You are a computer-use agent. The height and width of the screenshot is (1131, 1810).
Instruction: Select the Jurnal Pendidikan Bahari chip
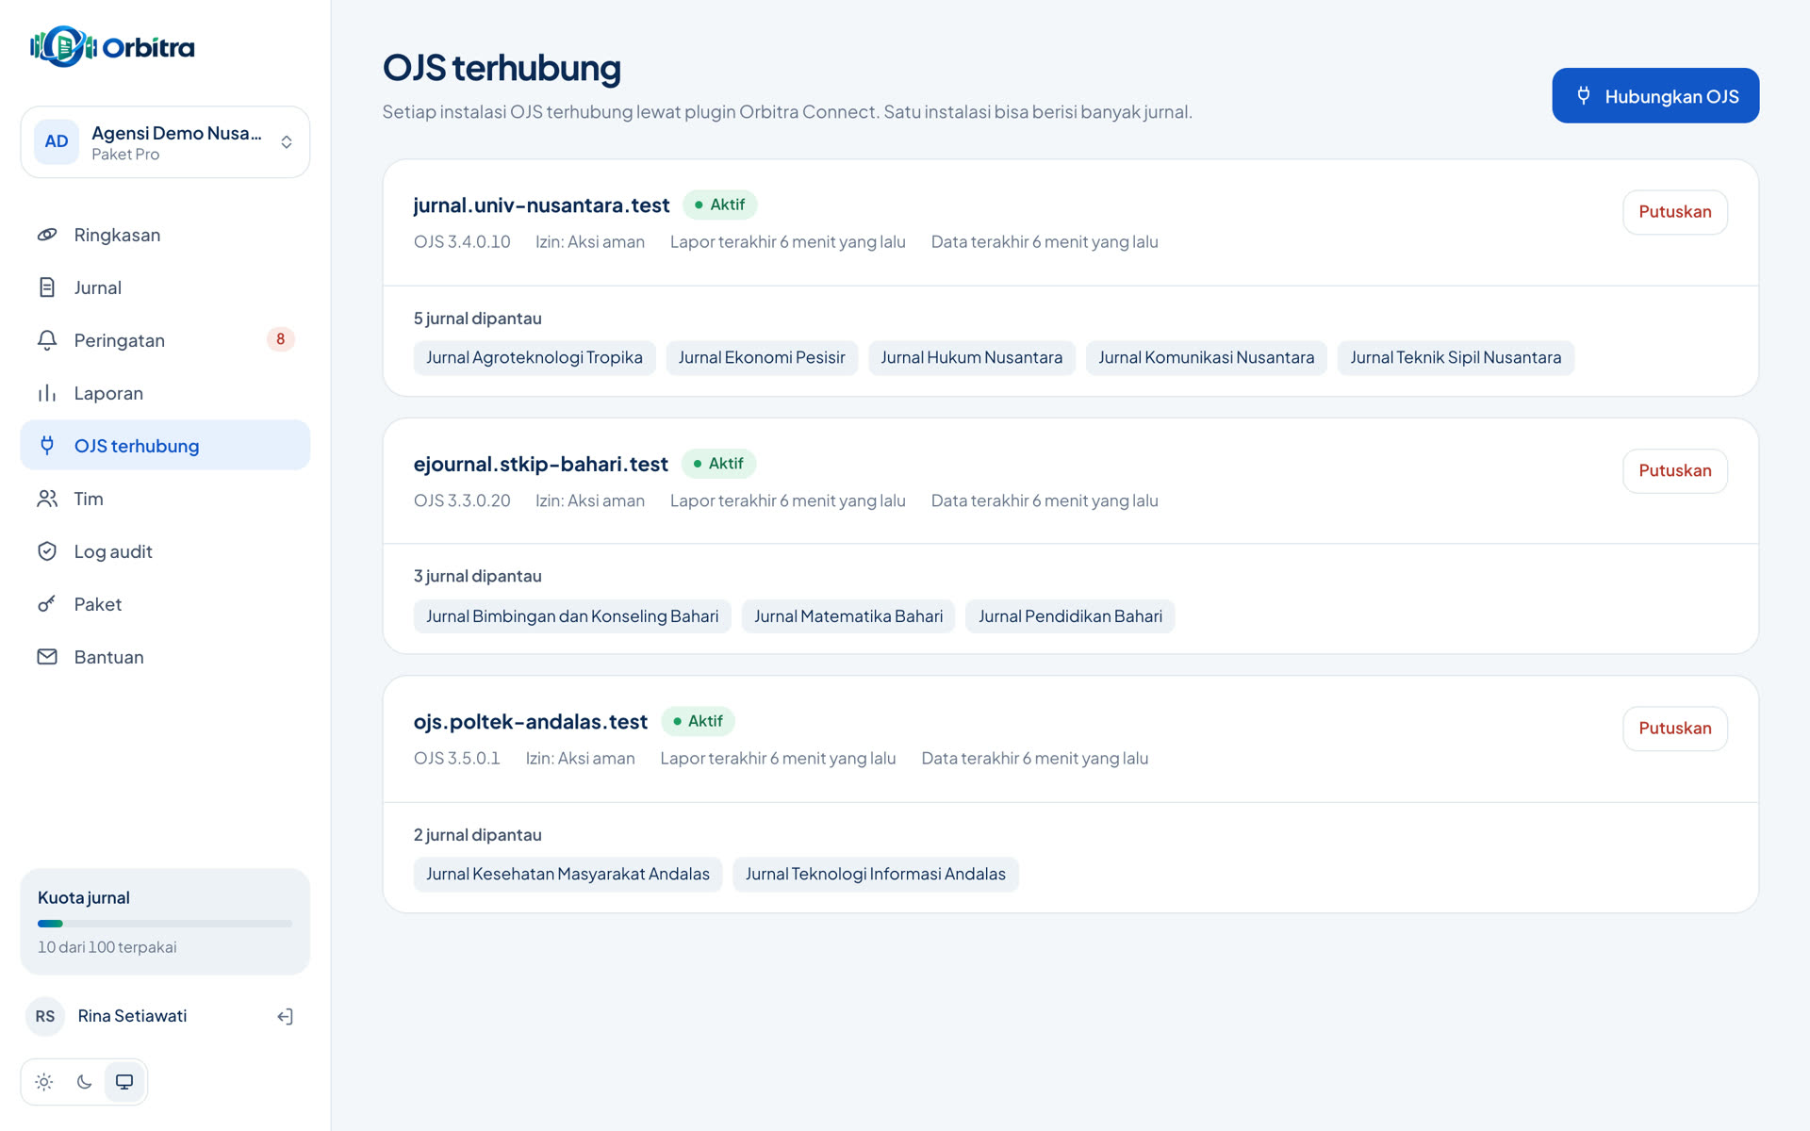(1070, 616)
